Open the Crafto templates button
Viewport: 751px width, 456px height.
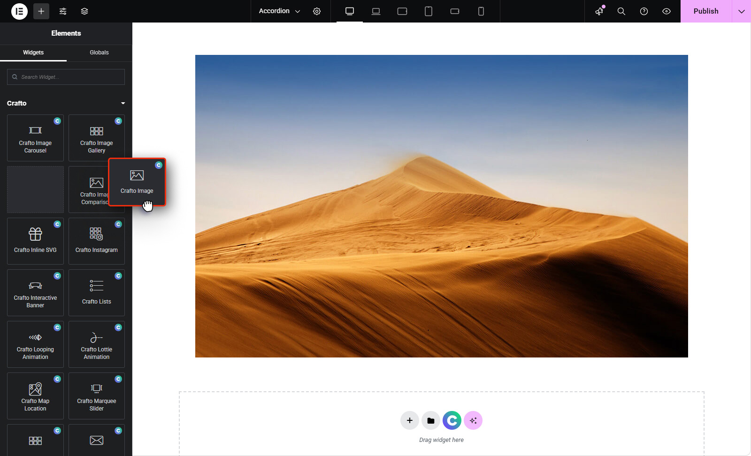point(452,420)
